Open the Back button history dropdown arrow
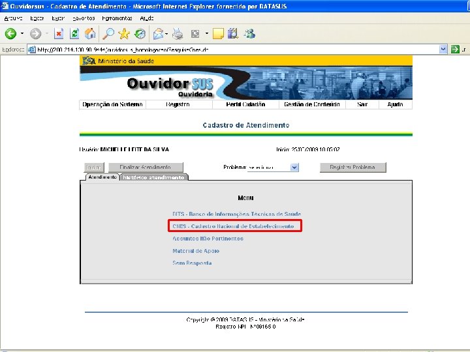This screenshot has width=470, height=352. click(x=22, y=33)
